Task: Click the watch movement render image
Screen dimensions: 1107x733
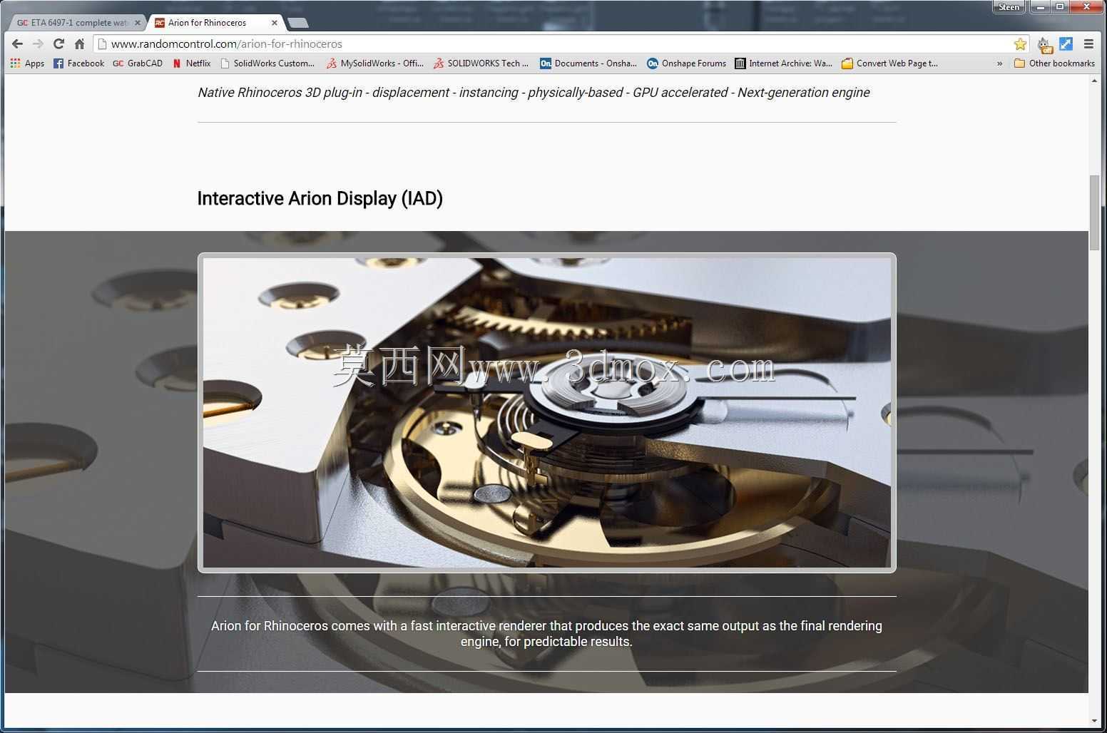Action: coord(546,412)
